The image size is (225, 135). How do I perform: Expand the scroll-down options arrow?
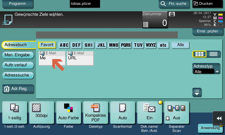[x=197, y=92]
